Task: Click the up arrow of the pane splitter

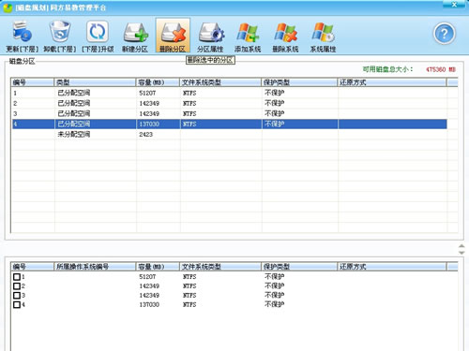Action: click(x=461, y=246)
